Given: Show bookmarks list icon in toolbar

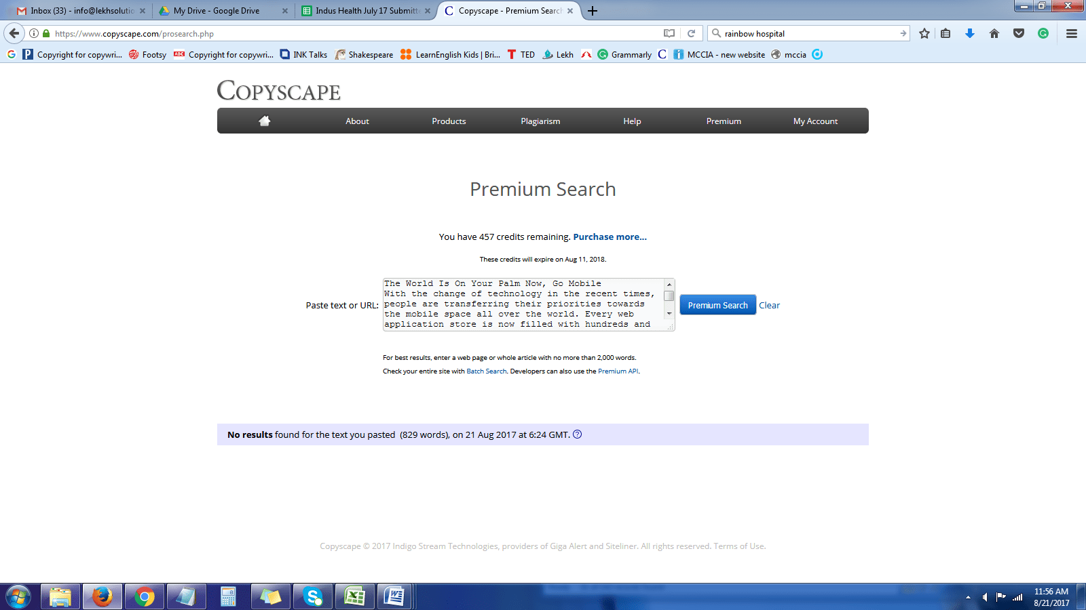Looking at the screenshot, I should tap(945, 33).
